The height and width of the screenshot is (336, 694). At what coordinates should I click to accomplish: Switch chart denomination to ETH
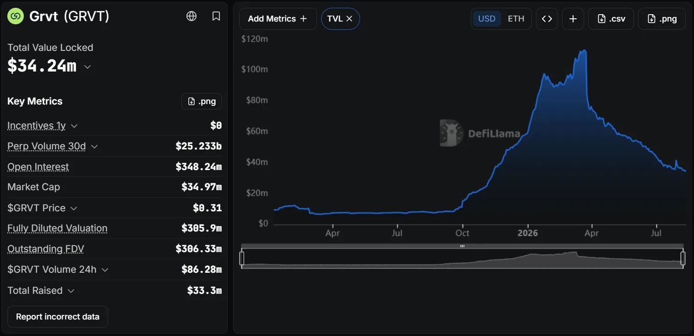point(516,19)
